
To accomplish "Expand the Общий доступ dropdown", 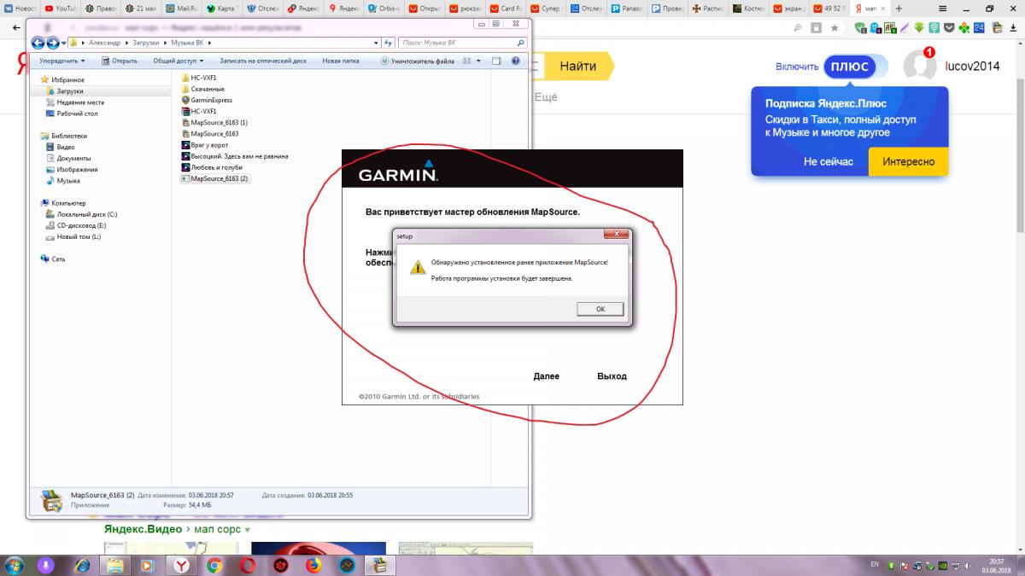I will click(178, 61).
